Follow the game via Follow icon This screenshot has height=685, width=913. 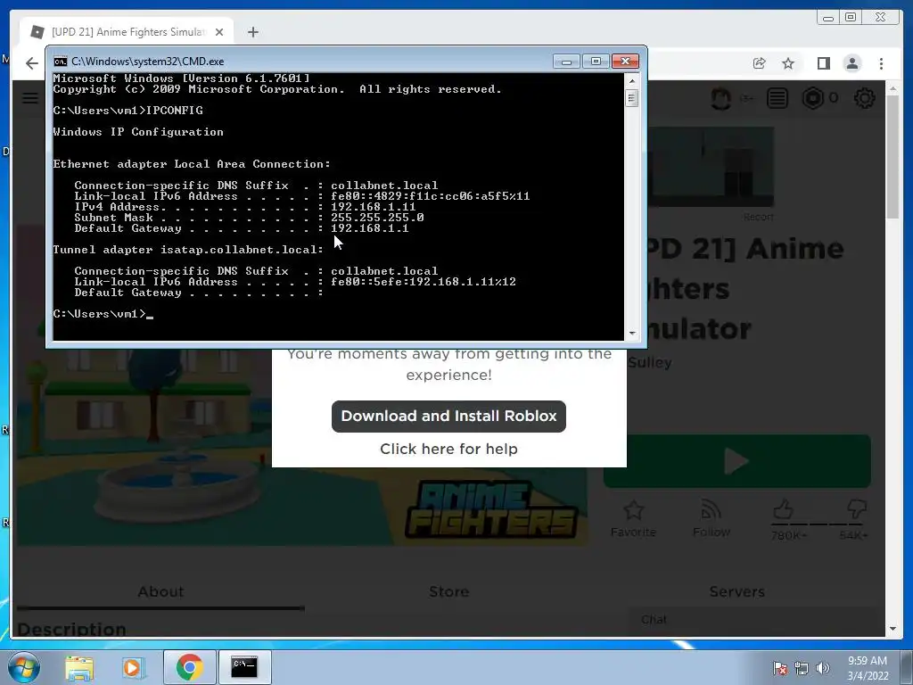[x=711, y=511]
